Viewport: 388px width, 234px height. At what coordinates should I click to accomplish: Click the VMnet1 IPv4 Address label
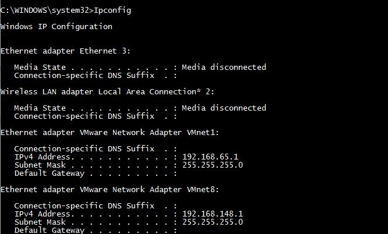[43, 157]
